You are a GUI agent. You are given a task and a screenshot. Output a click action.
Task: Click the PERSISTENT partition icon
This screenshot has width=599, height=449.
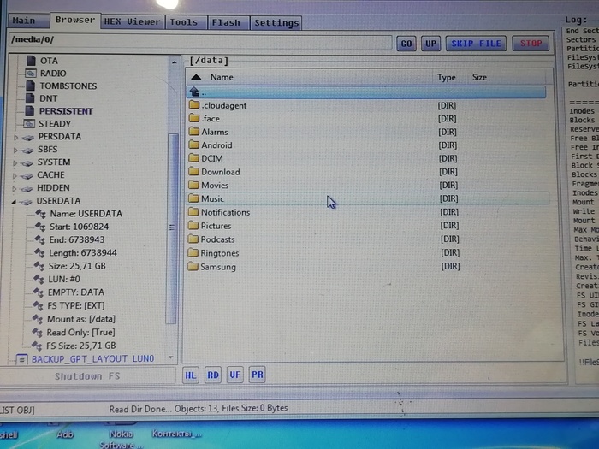point(29,111)
